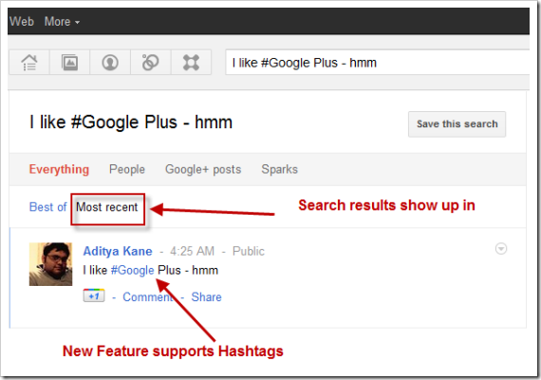The width and height of the screenshot is (541, 380).
Task: Select the Web menu item
Action: coord(22,22)
